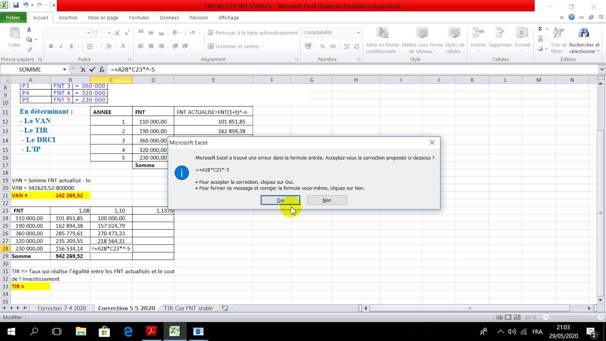Click the font color A icon
This screenshot has width=606, height=341.
click(x=123, y=46)
